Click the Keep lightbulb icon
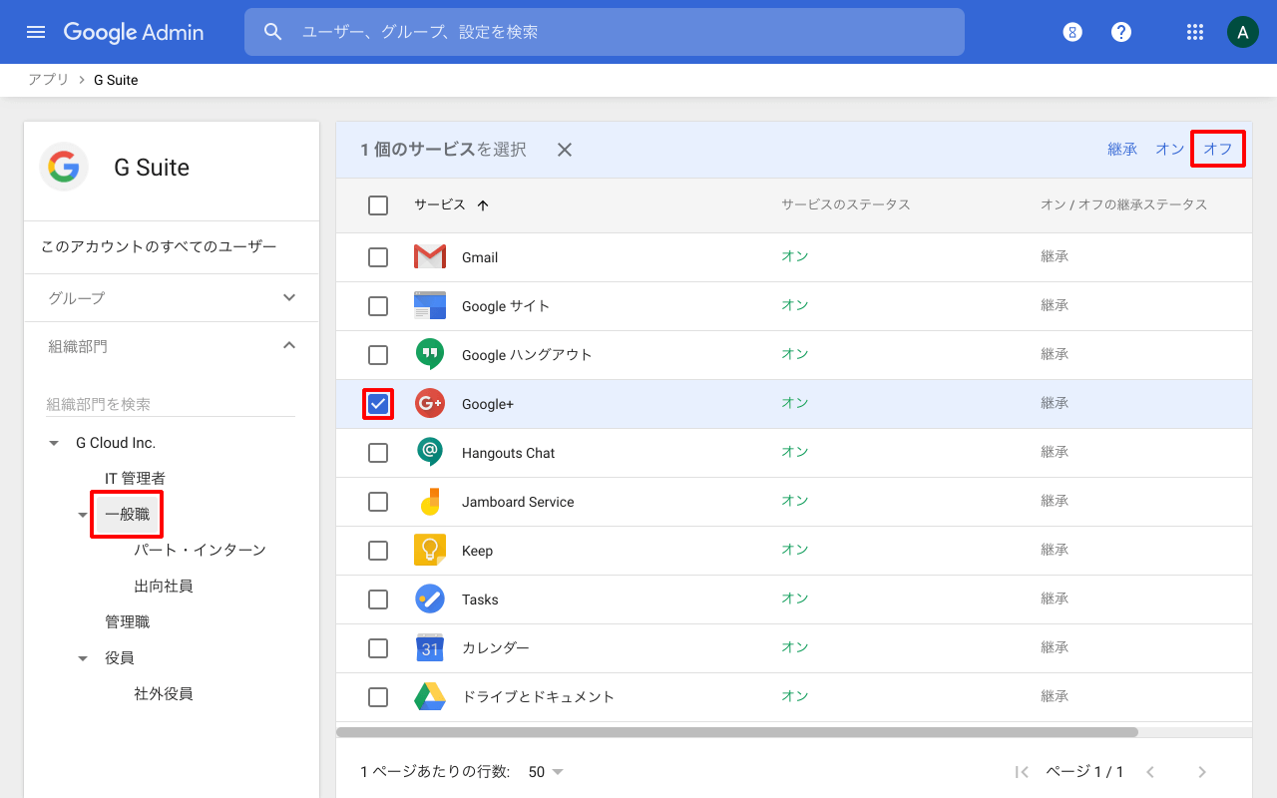 pyautogui.click(x=430, y=551)
